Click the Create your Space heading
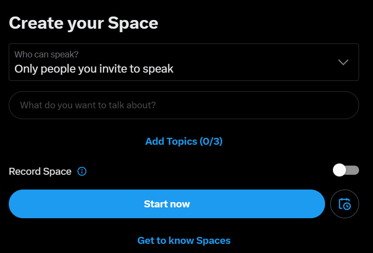373x253 pixels. pos(84,23)
